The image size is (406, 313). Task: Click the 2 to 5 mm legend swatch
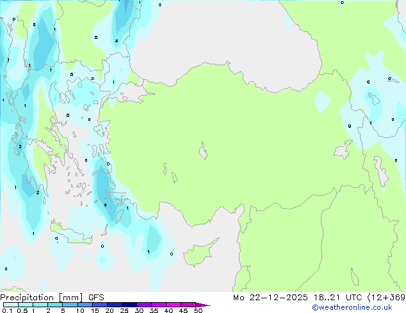55,305
